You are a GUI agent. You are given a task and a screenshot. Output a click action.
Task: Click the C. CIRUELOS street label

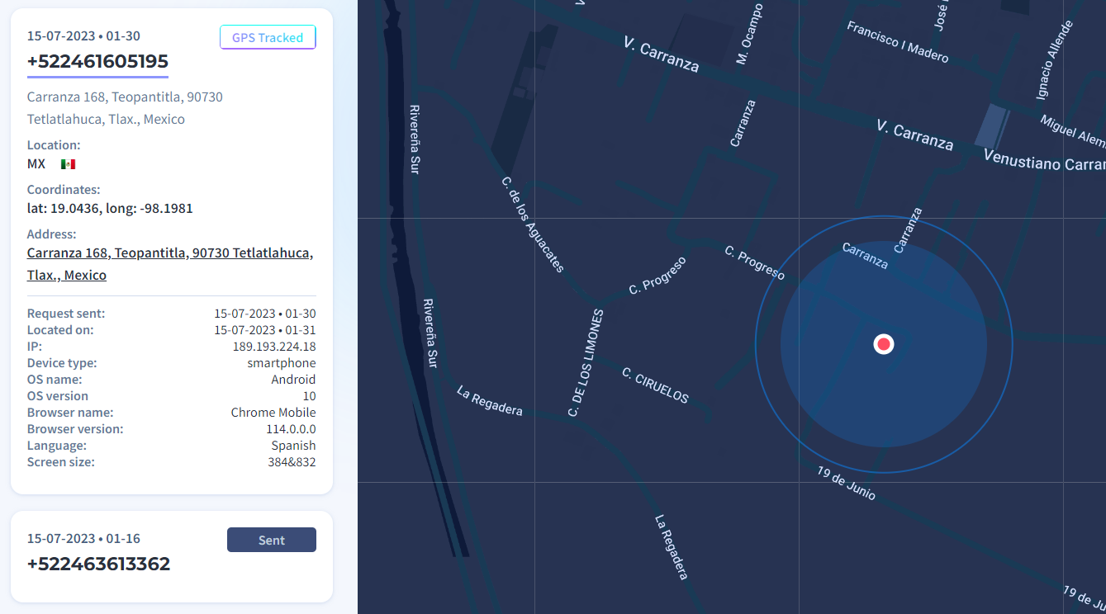click(x=655, y=385)
